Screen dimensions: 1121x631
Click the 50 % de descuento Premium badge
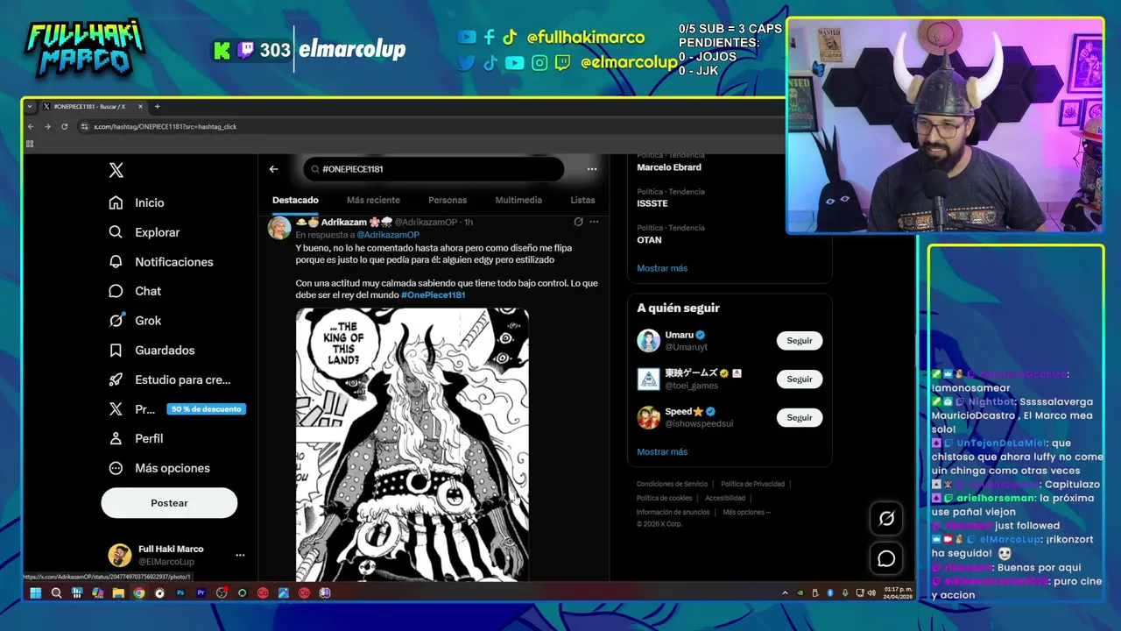coord(207,409)
